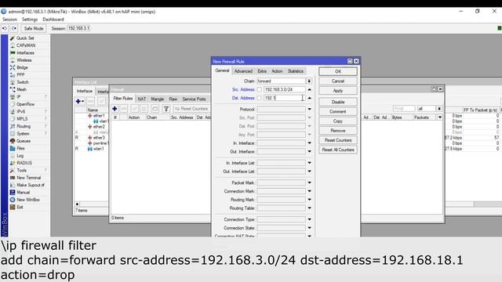
Task: Open NAT tab in Firewall window
Action: (x=142, y=99)
